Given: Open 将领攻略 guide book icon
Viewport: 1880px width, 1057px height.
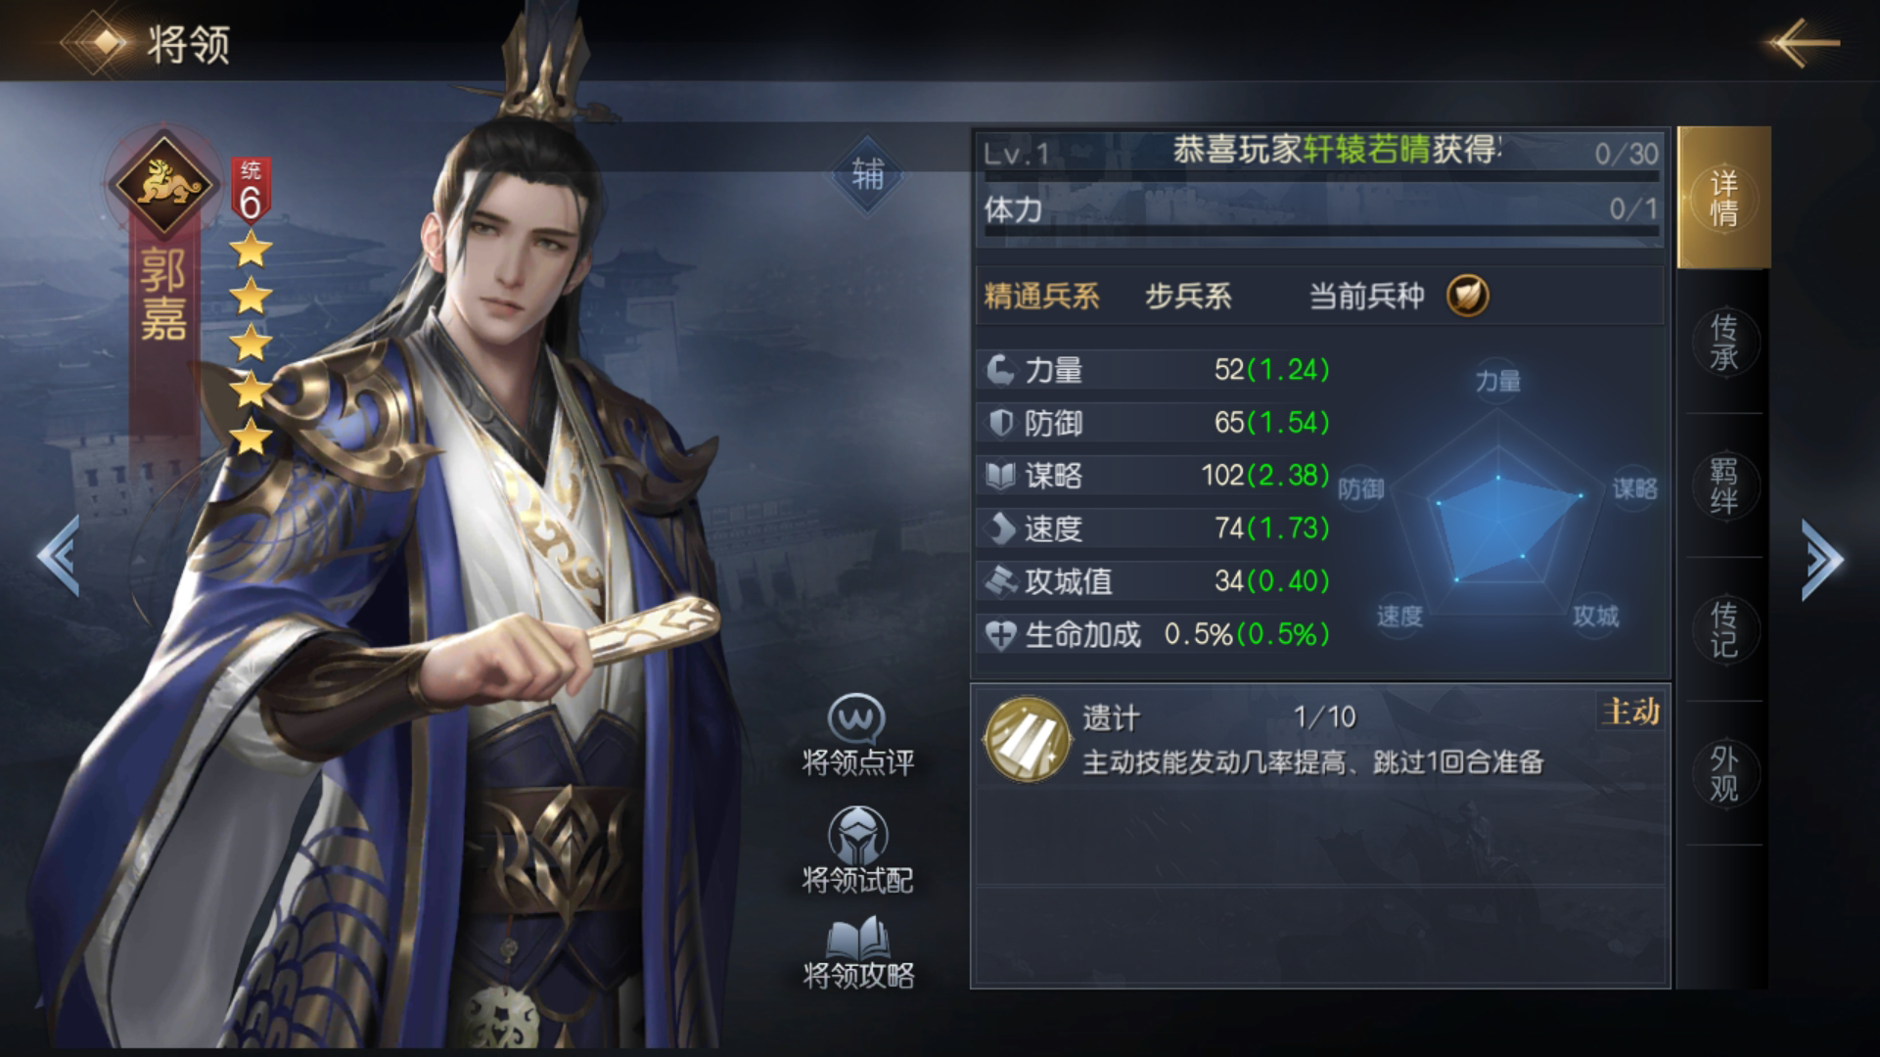Looking at the screenshot, I should click(x=857, y=938).
